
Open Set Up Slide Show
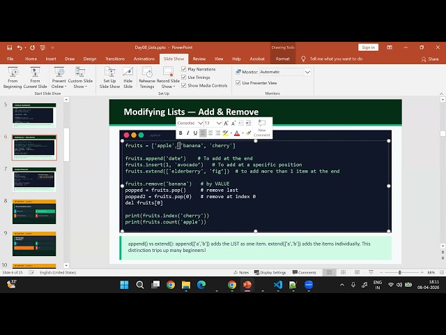109,77
